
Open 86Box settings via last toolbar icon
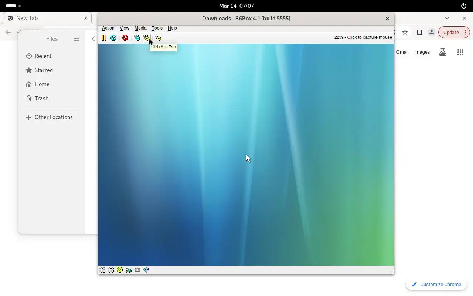[x=158, y=38]
